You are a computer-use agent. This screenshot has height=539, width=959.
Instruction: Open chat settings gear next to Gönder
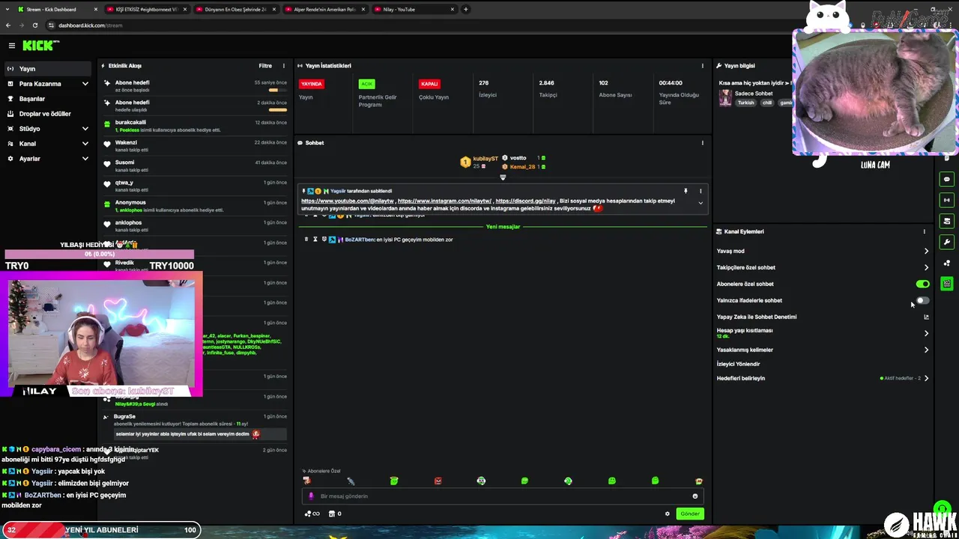tap(668, 514)
